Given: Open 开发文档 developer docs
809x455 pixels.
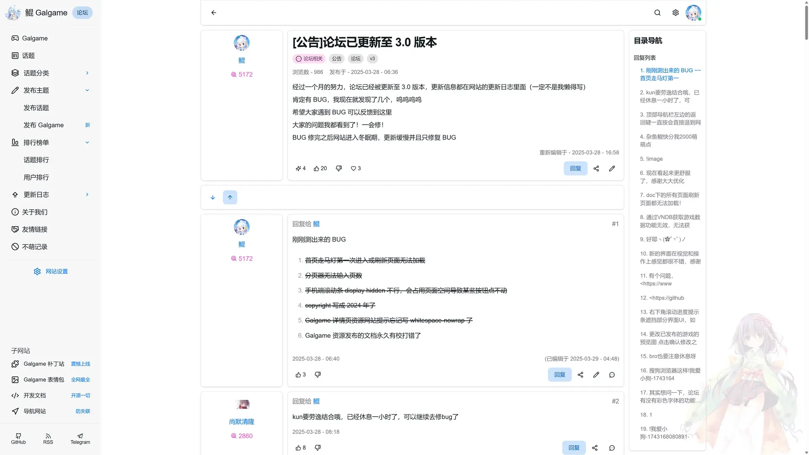Looking at the screenshot, I should point(51,396).
